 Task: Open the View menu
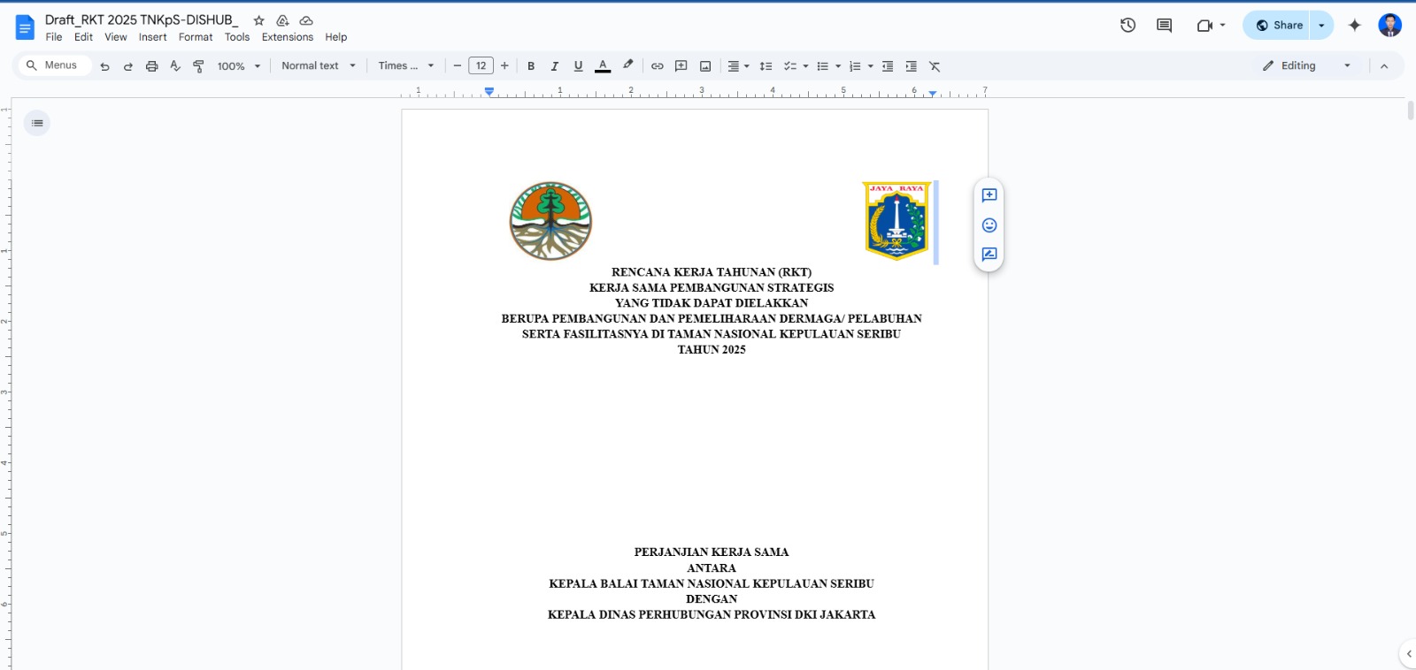(116, 37)
